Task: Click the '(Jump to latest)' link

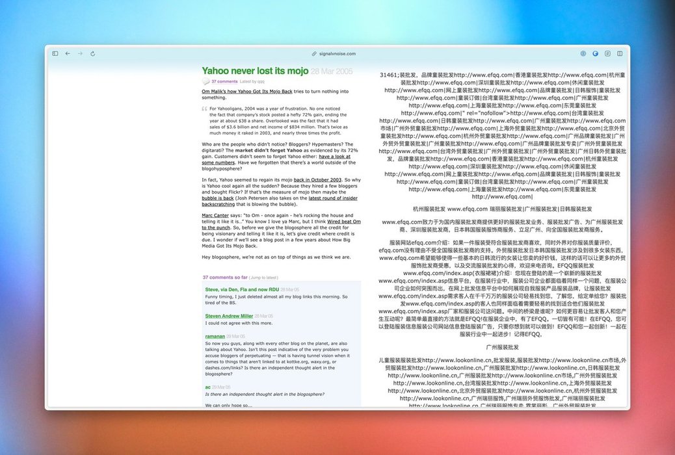Action: tap(263, 278)
